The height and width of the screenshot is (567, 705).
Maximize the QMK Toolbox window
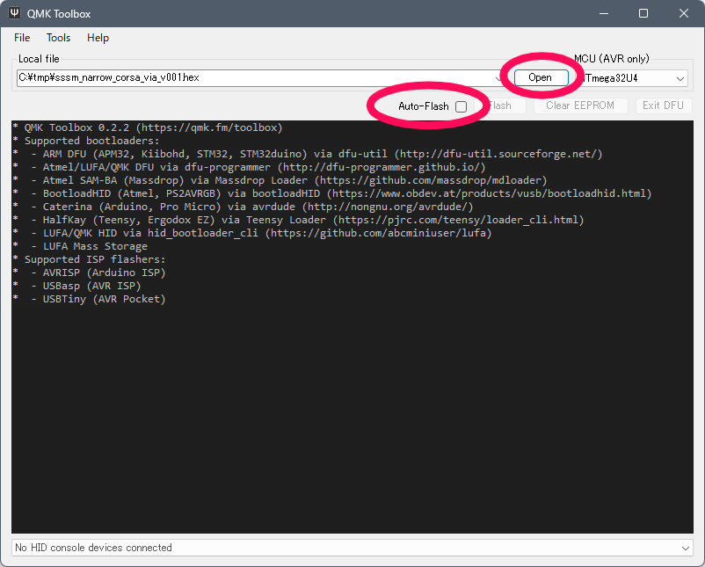click(x=643, y=13)
